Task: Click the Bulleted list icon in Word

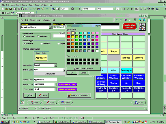Action: (x=145, y=9)
